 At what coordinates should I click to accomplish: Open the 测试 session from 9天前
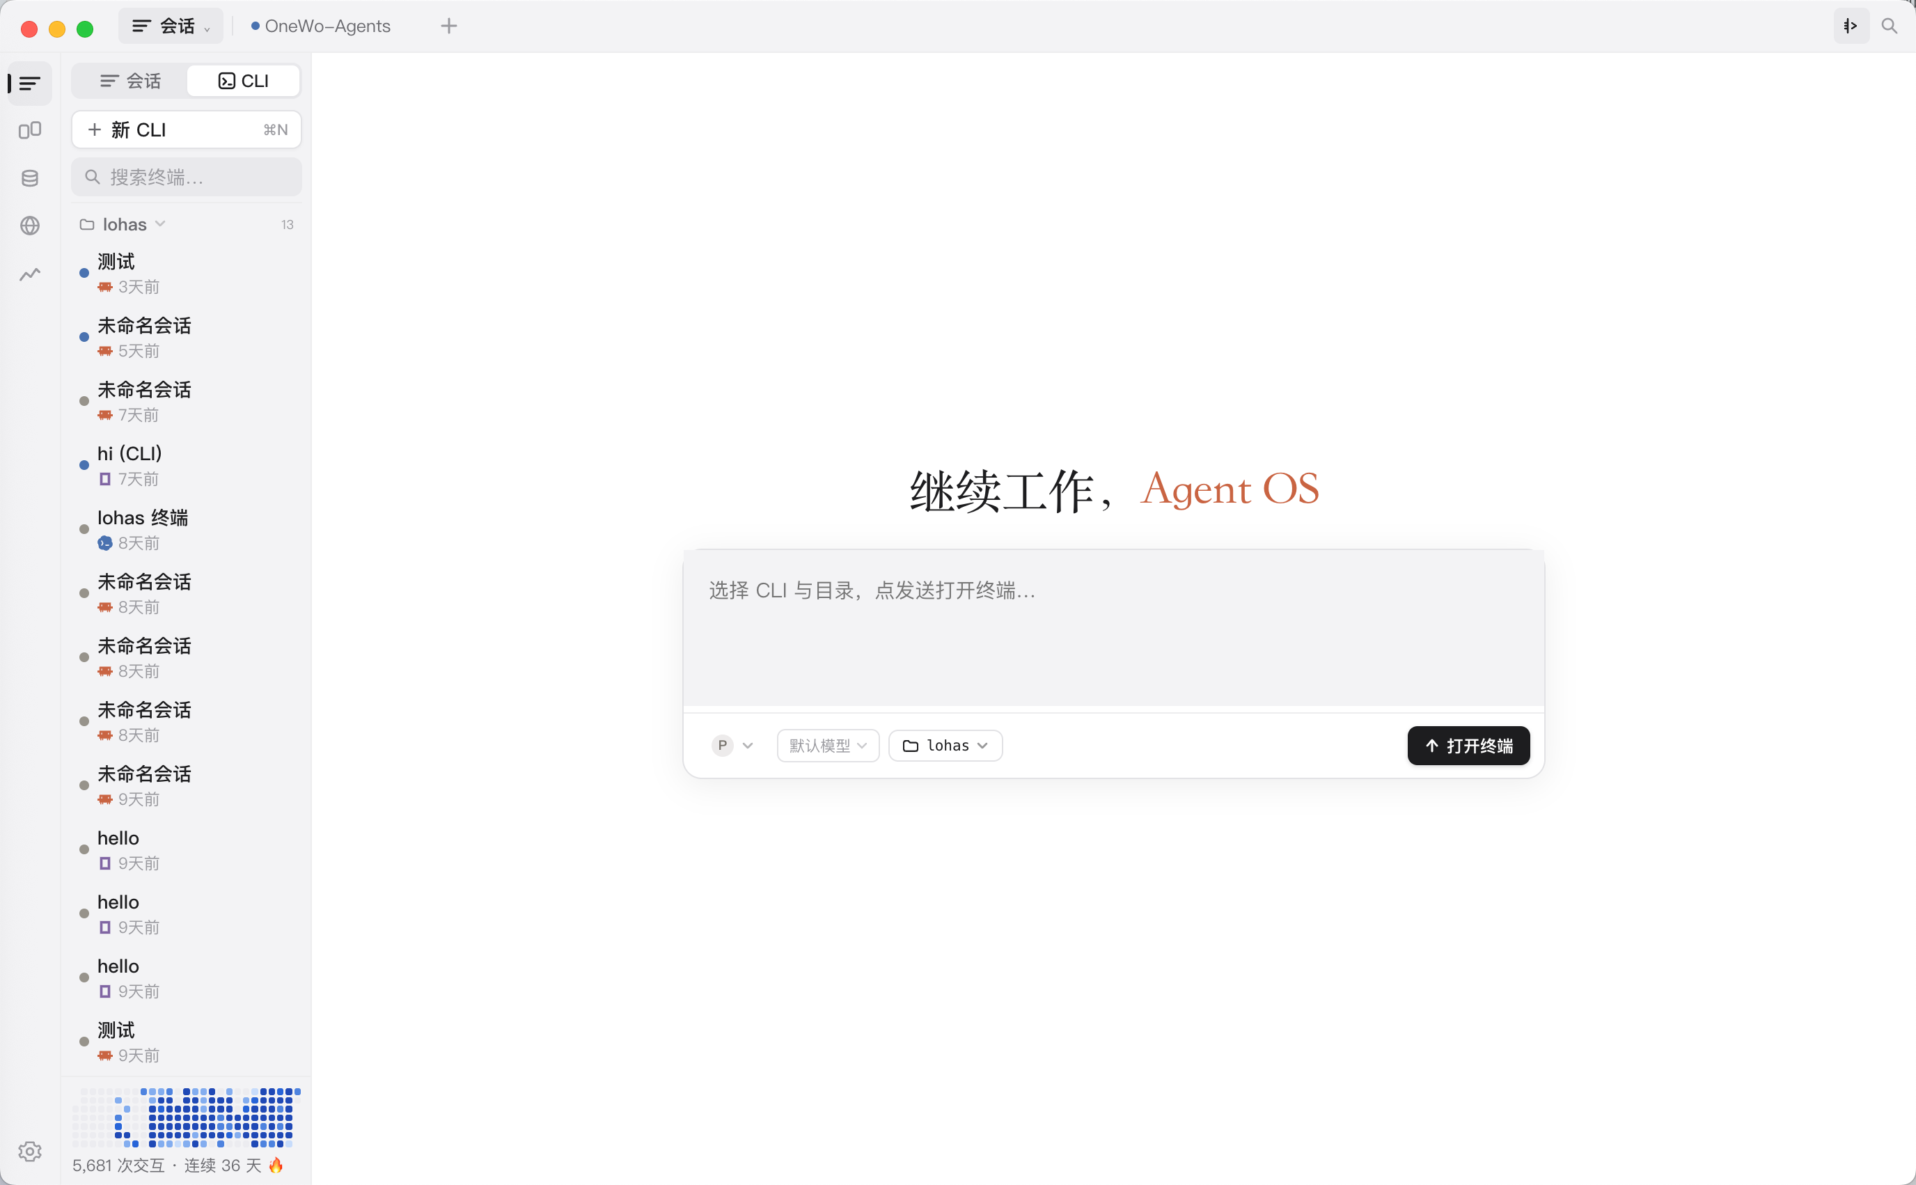[x=187, y=1042]
